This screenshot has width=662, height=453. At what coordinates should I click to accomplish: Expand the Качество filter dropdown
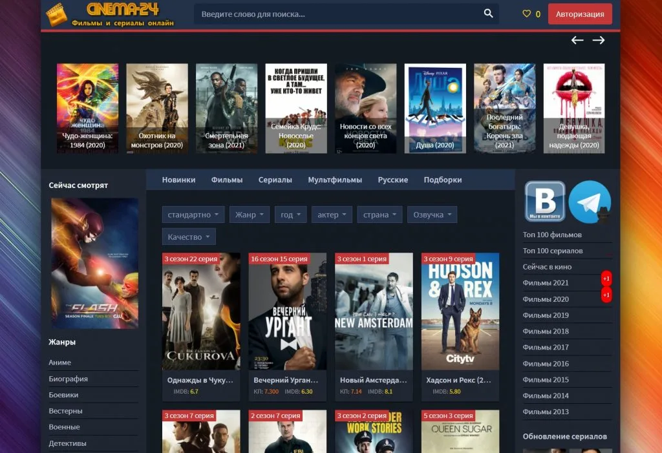click(188, 237)
